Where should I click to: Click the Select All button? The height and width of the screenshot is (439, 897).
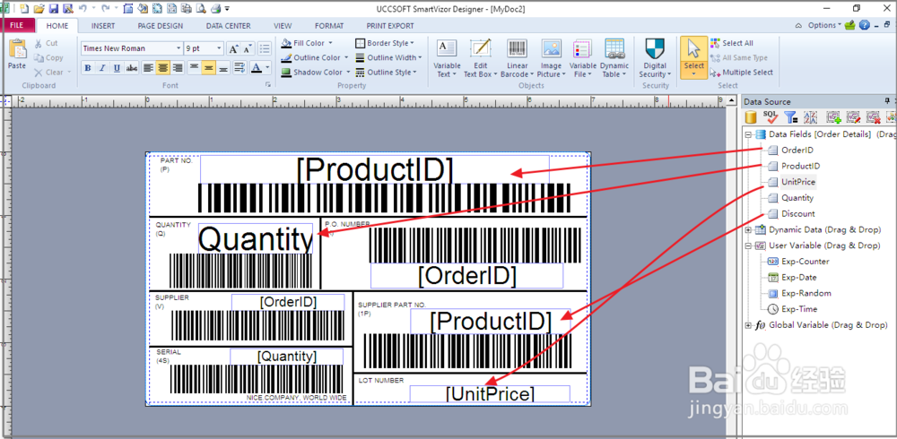tap(732, 43)
